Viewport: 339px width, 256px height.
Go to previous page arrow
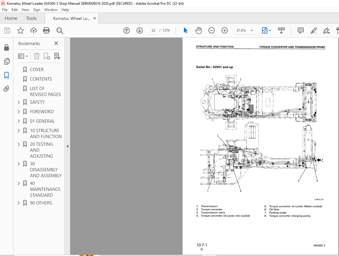click(x=127, y=31)
